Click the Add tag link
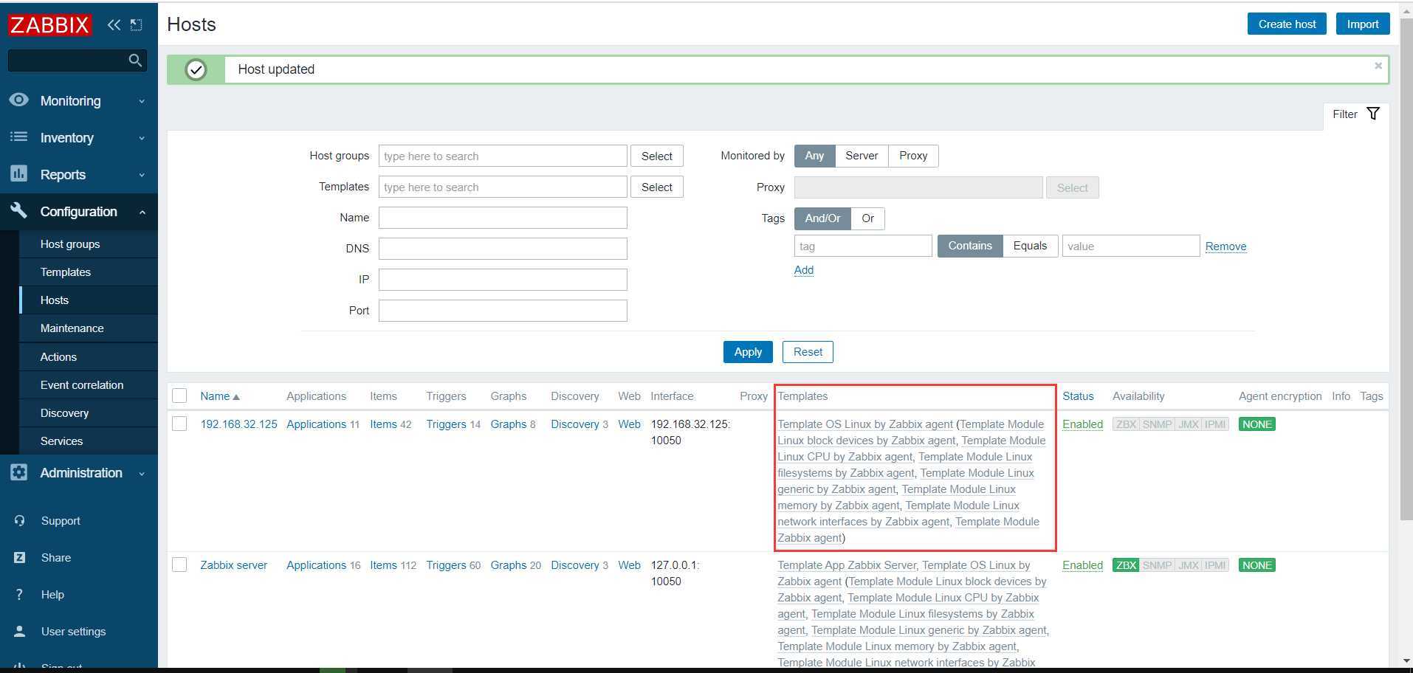Screen dimensions: 1413x673 (x=803, y=270)
